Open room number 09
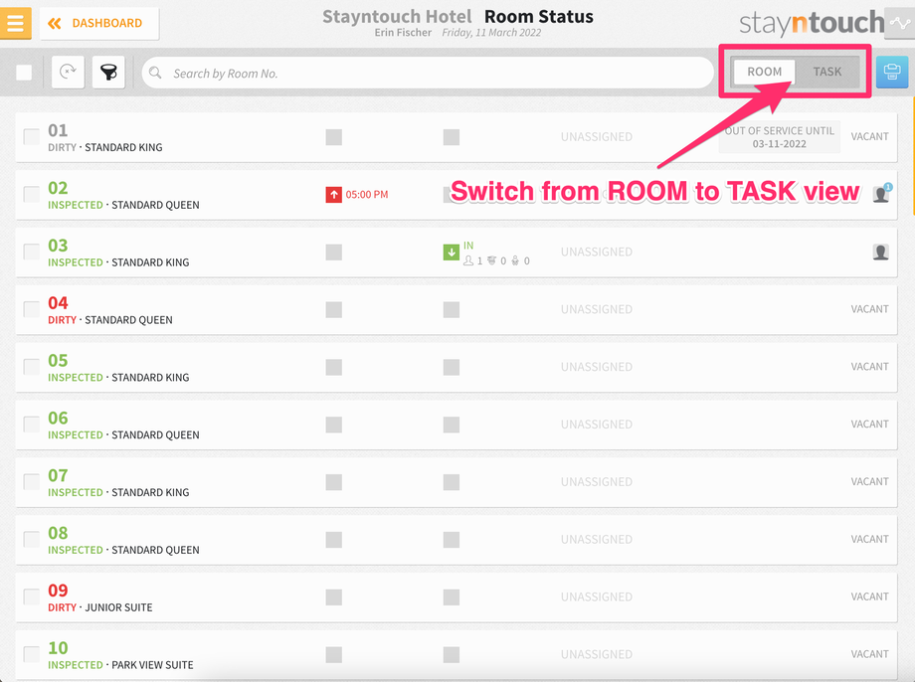This screenshot has width=915, height=682. click(x=58, y=591)
